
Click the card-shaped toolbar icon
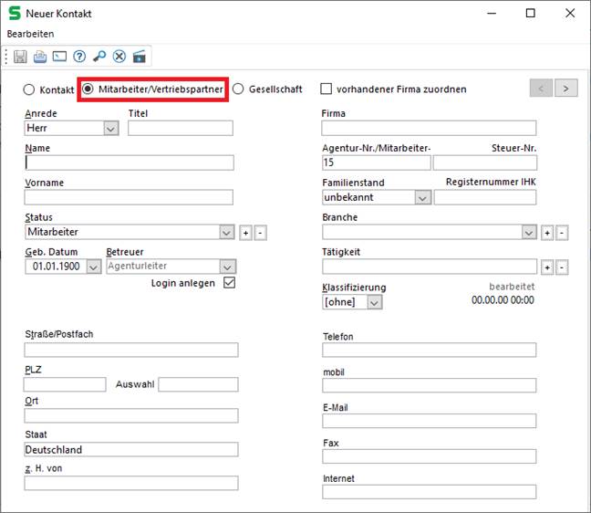coord(59,57)
